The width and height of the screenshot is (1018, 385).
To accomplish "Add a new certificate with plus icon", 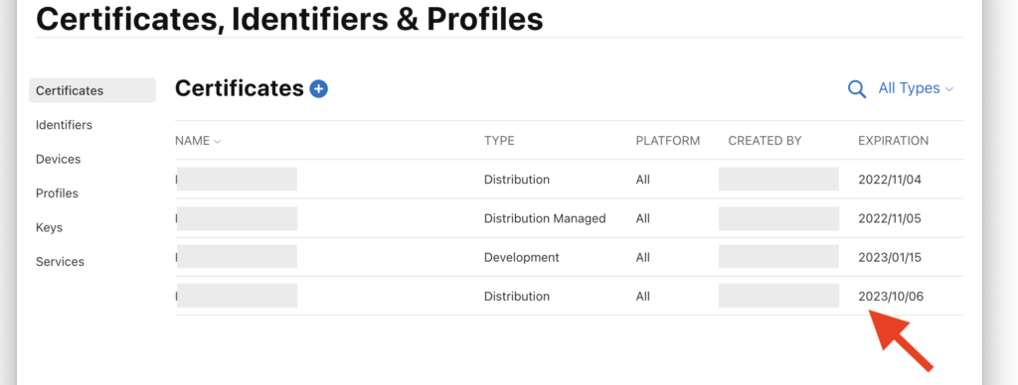I will [x=318, y=88].
